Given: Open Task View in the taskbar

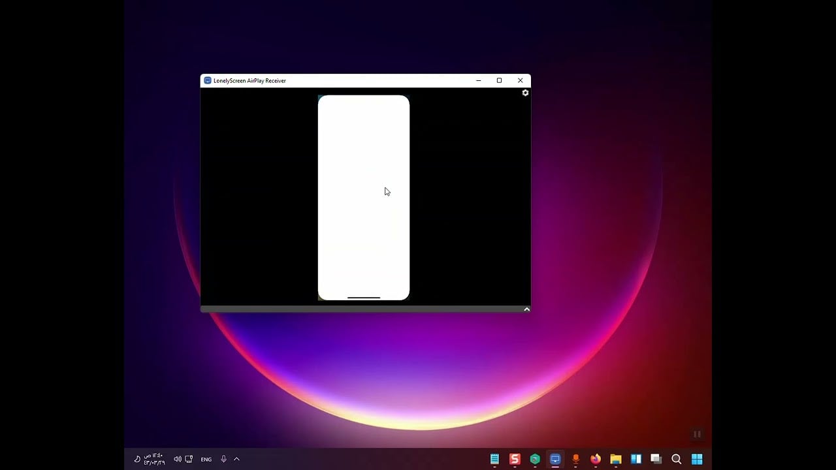Looking at the screenshot, I should (x=656, y=459).
